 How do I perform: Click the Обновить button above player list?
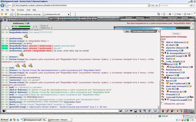[176, 34]
